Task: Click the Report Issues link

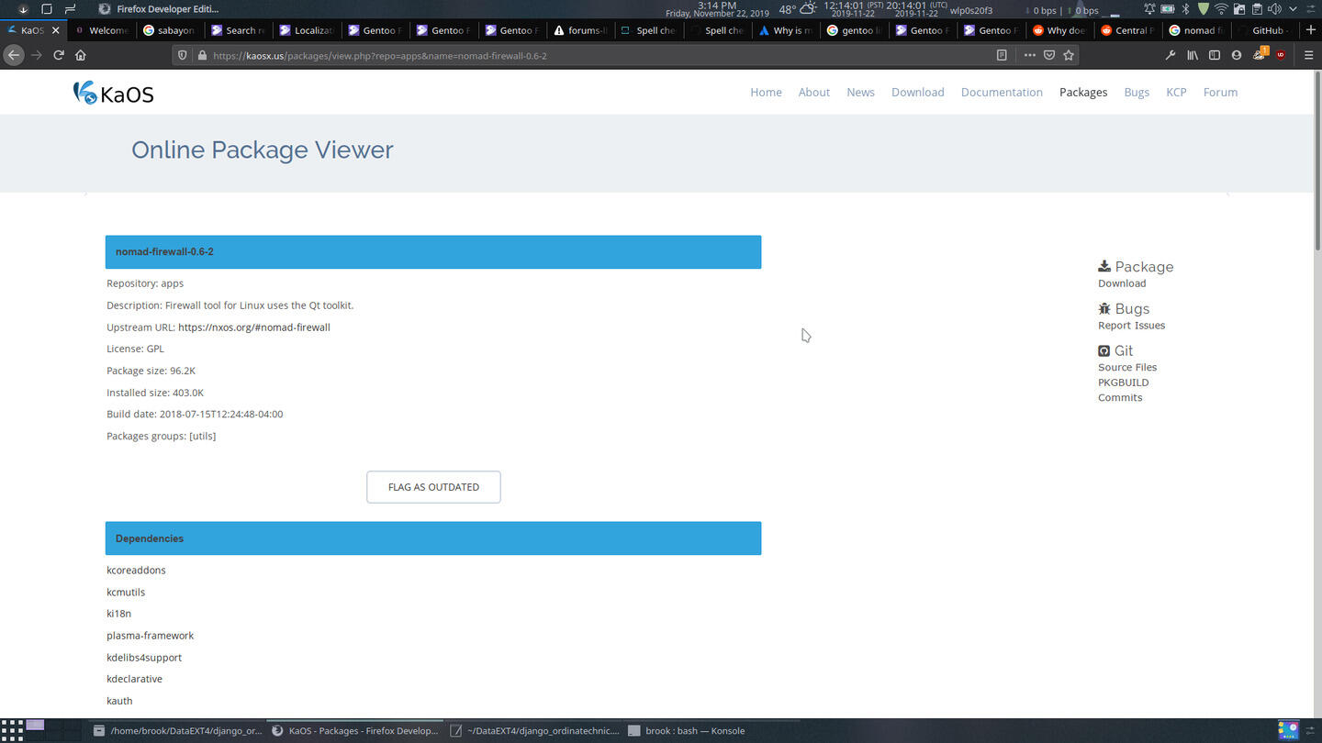Action: click(x=1131, y=326)
